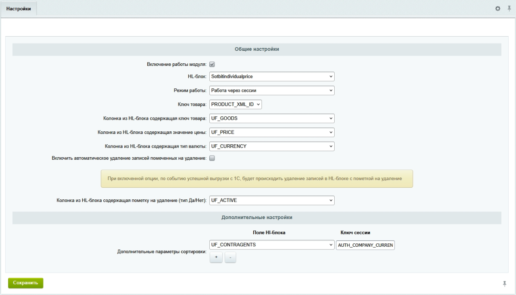Image resolution: width=516 pixels, height=295 pixels.
Task: Click the 'Общие настройки' section header
Action: click(257, 50)
